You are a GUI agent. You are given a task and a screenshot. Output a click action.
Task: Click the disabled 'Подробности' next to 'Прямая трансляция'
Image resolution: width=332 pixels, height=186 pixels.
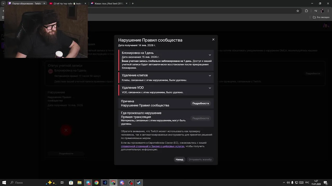(x=200, y=118)
